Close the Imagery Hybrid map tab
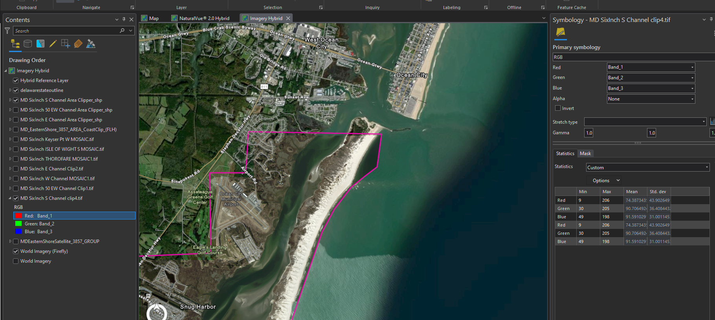 click(288, 18)
